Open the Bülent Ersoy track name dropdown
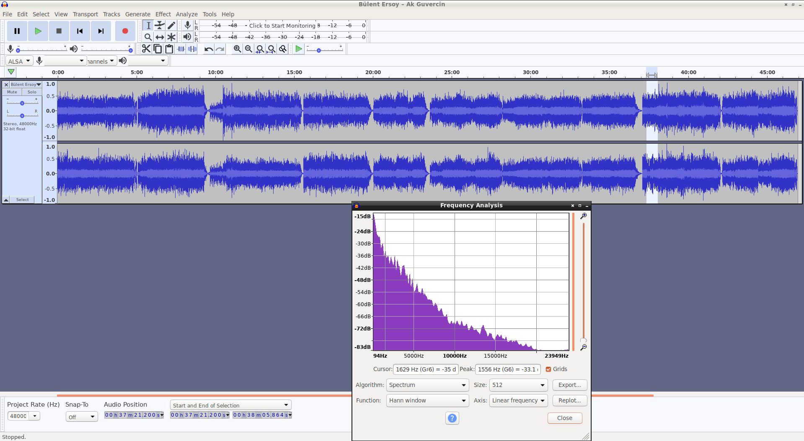804x441 pixels. [x=26, y=85]
